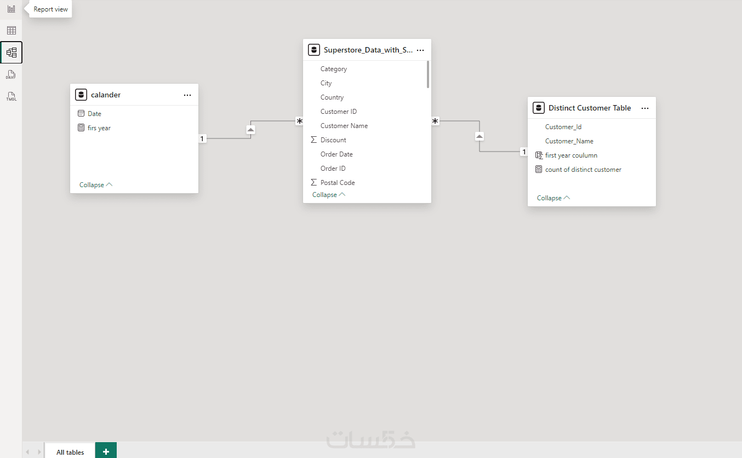This screenshot has width=742, height=458.
Task: Open calander table more options menu
Action: (x=187, y=95)
